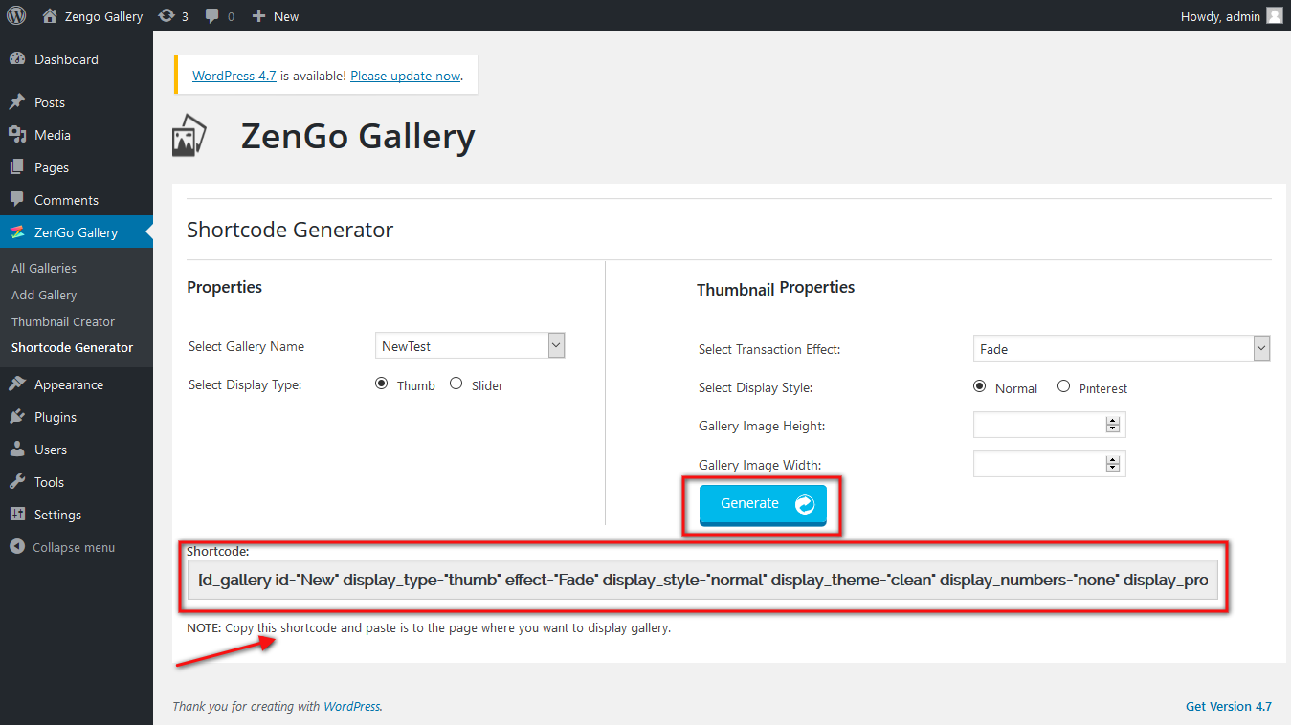Select the Slider display type
1291x725 pixels.
(456, 384)
